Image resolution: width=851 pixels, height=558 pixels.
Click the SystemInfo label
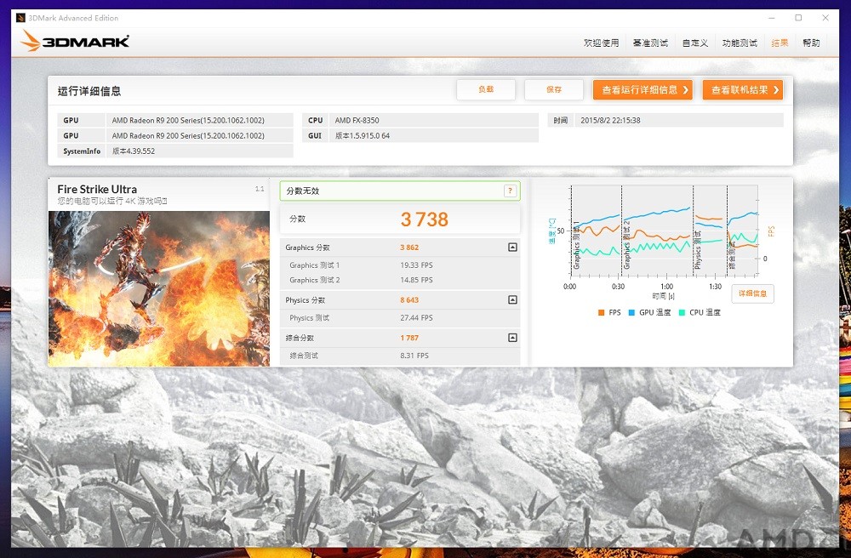tap(82, 151)
